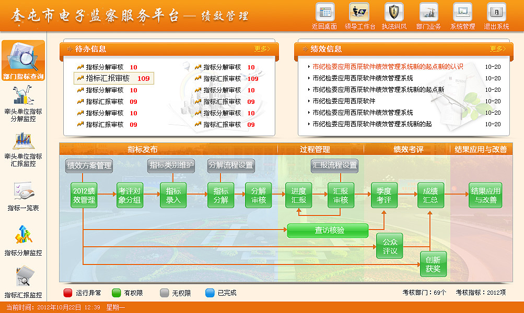Open the 创新获奖 workflow node
The height and width of the screenshot is (313, 524).
coord(434,264)
